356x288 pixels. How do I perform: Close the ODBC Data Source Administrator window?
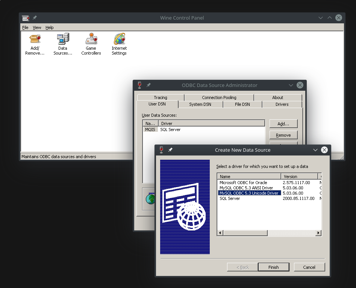coord(300,85)
